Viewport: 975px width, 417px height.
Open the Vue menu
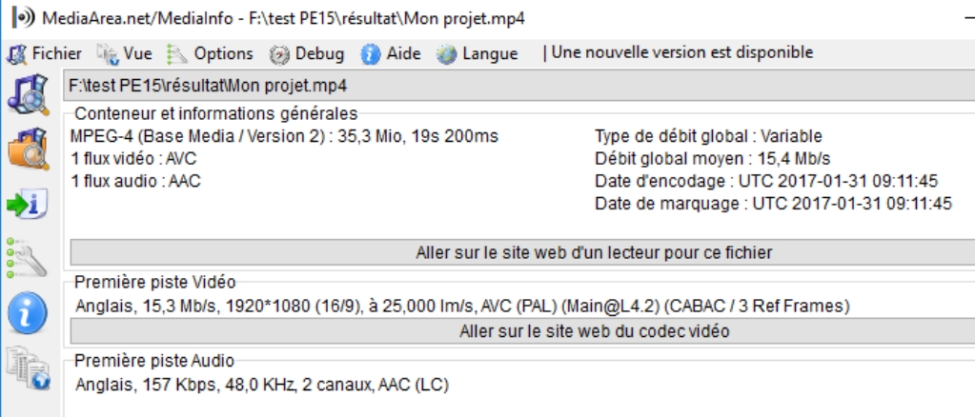[x=137, y=53]
